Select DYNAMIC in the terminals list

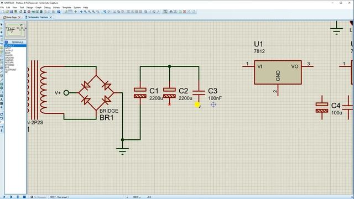15,65
